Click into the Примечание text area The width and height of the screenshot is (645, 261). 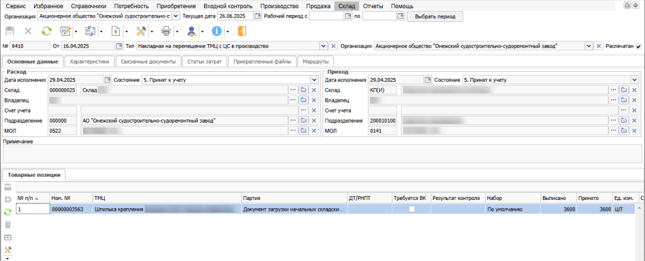coord(322,153)
